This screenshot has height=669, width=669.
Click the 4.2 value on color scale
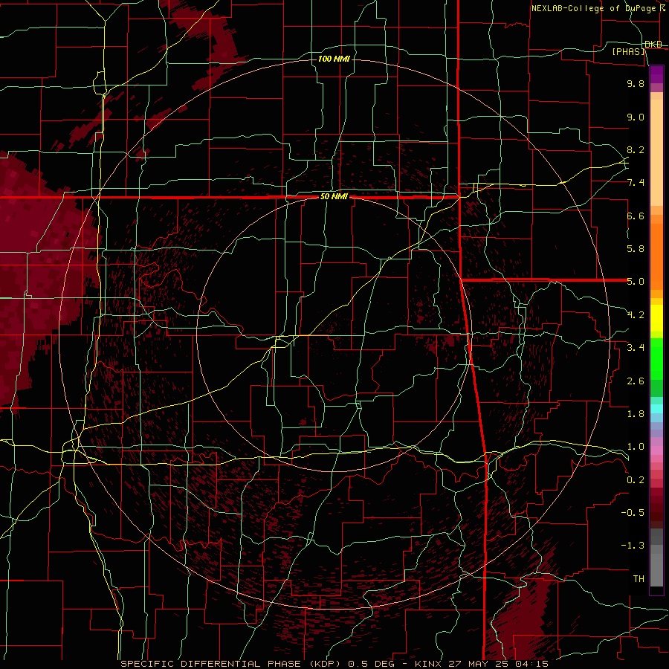[x=636, y=315]
